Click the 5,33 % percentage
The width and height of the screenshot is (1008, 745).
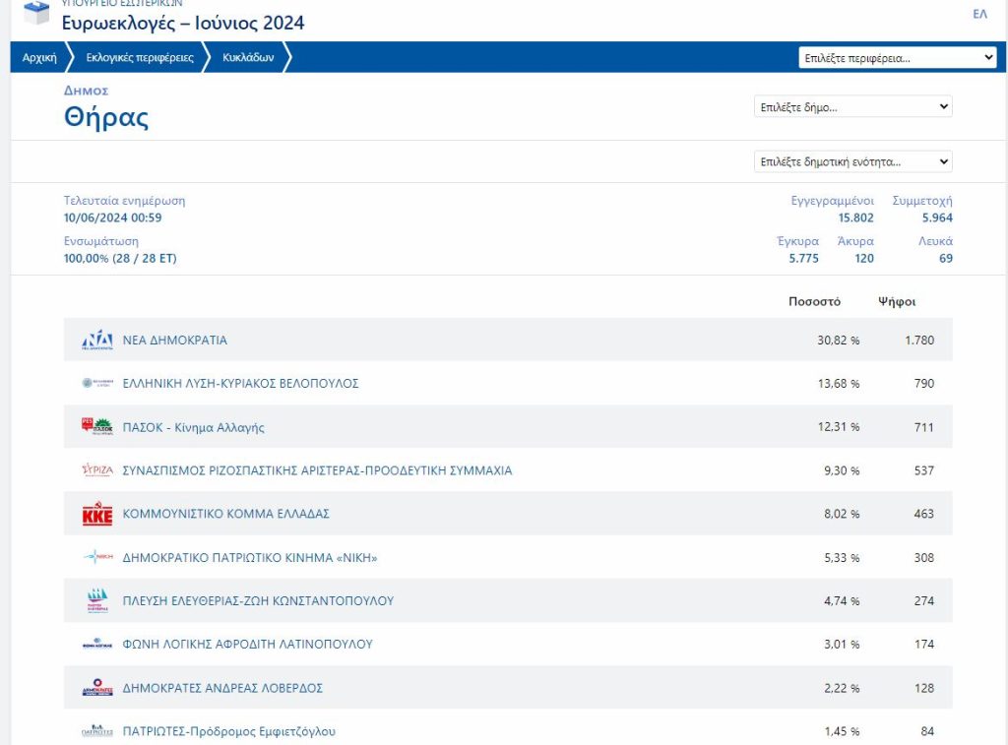(842, 557)
